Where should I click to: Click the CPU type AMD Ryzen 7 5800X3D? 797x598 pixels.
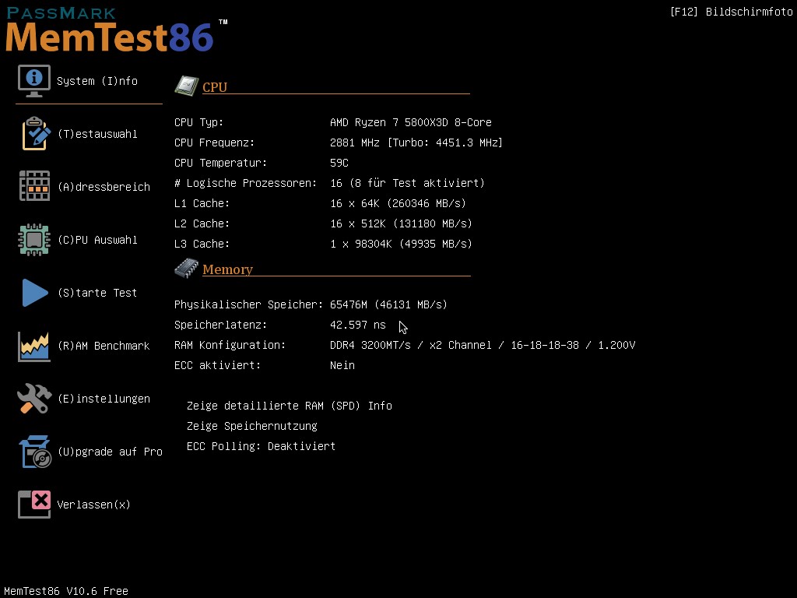[411, 122]
